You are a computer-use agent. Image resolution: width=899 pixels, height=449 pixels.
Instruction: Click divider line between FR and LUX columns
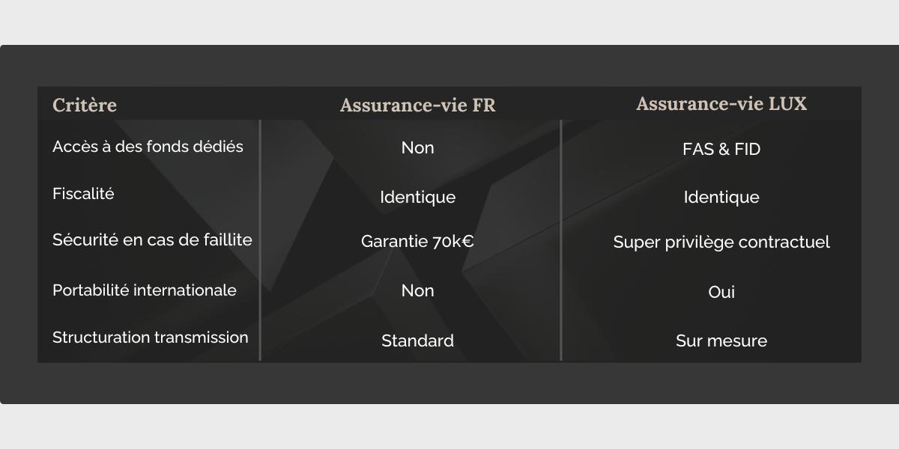pyautogui.click(x=560, y=240)
